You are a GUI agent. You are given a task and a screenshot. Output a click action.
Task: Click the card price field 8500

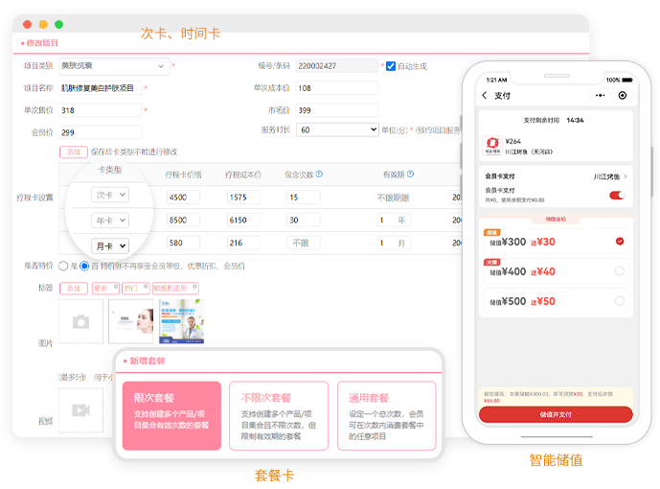(183, 220)
